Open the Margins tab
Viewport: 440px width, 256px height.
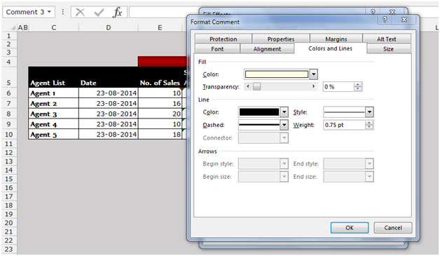click(336, 39)
